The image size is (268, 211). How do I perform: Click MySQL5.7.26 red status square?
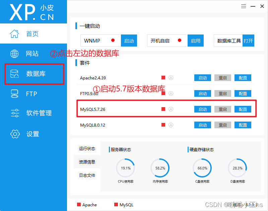[x=163, y=109]
